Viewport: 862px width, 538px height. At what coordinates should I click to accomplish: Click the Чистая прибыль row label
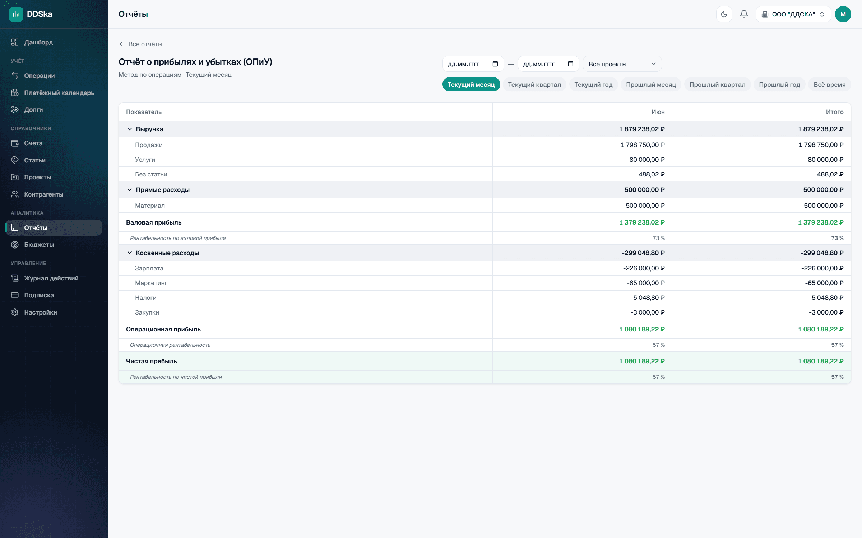[x=152, y=361]
